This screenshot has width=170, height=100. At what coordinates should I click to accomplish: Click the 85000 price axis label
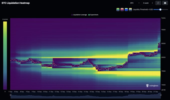[163, 44]
